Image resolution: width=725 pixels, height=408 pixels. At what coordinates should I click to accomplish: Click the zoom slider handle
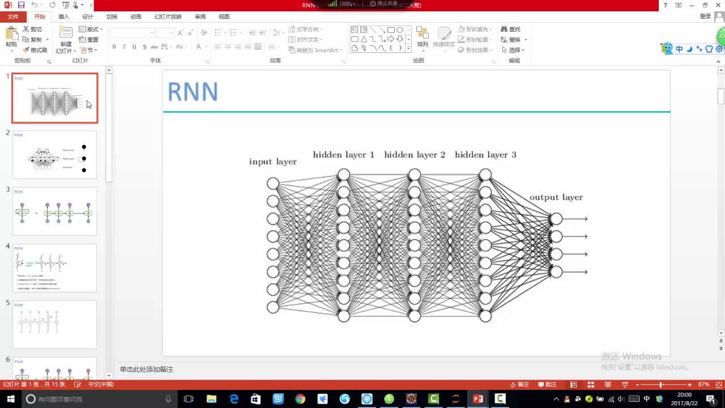[x=660, y=385]
